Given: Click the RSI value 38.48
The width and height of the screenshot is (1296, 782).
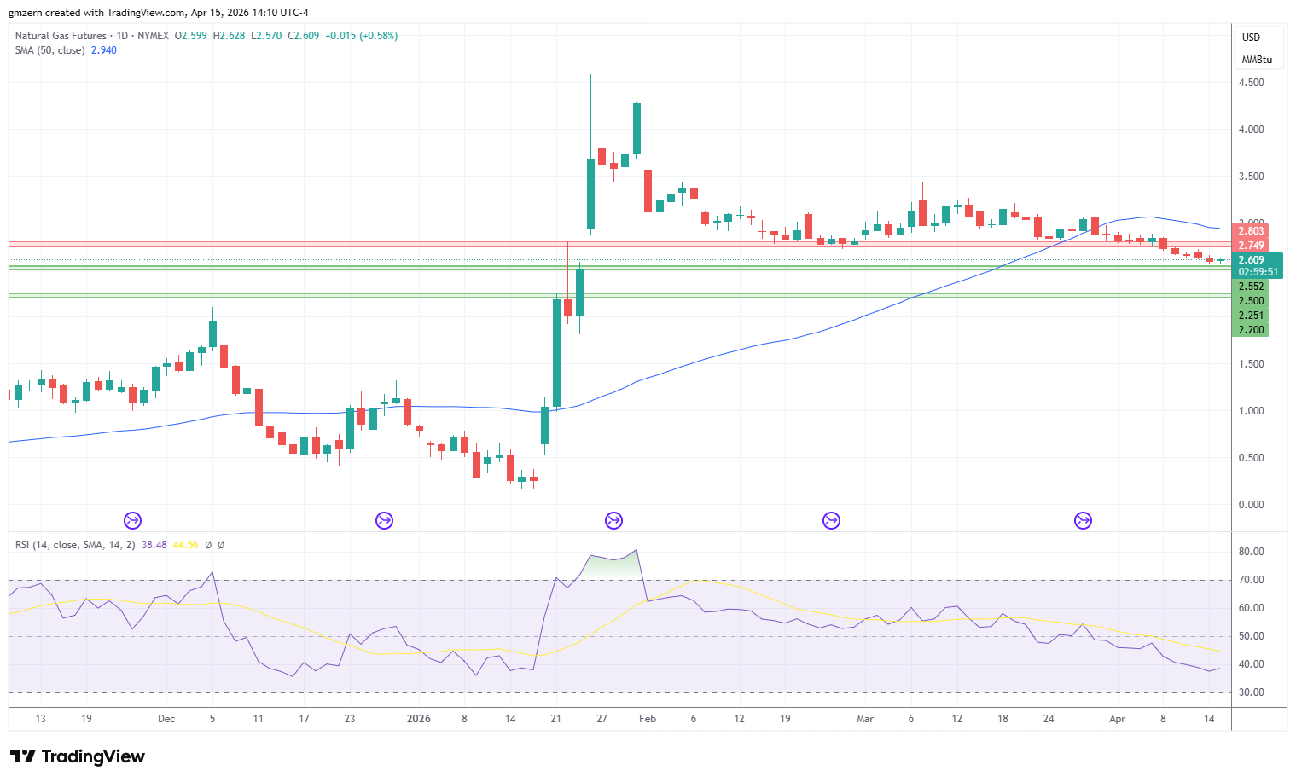Looking at the screenshot, I should pyautogui.click(x=154, y=545).
